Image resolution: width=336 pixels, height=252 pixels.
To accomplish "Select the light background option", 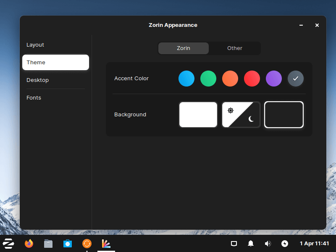I will tap(198, 115).
